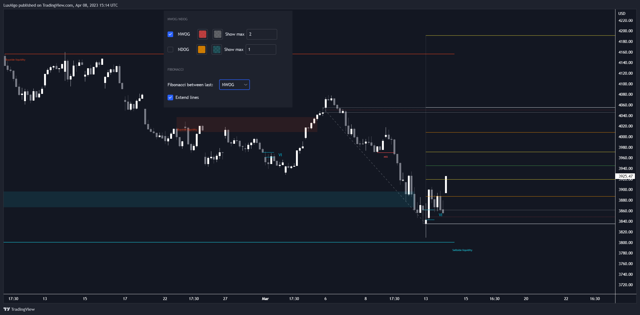Open the Fibonacci between last dropdown
This screenshot has height=315, width=640.
(235, 85)
